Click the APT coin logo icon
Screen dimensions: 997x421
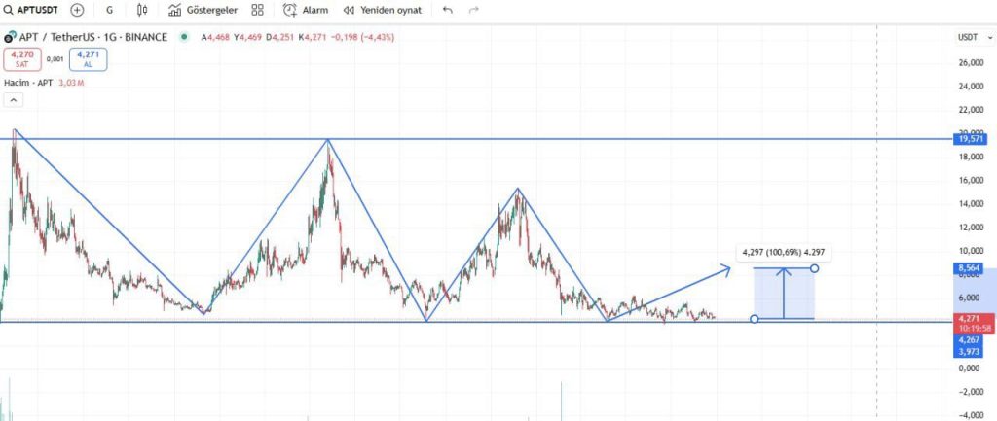(x=11, y=37)
